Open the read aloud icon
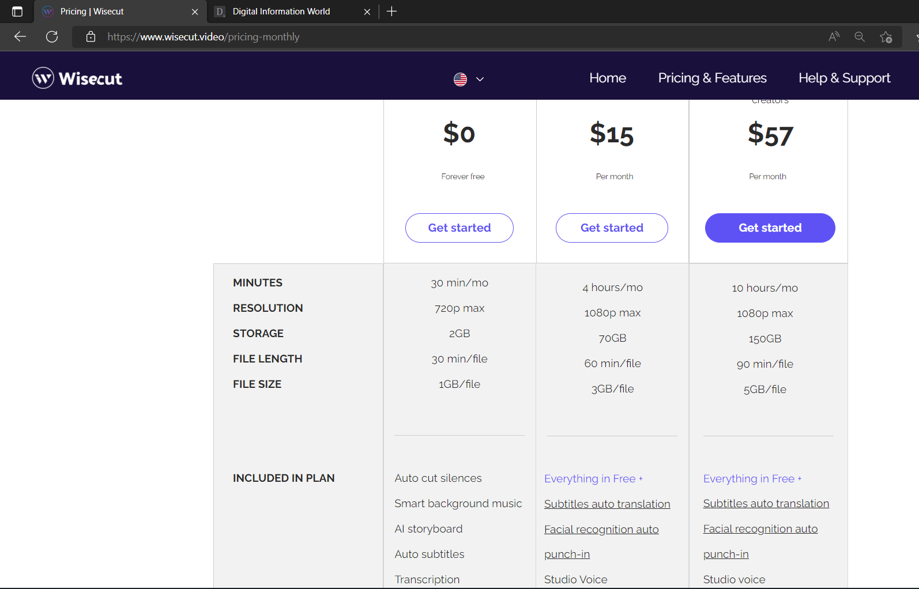Viewport: 919px width, 589px height. (834, 37)
